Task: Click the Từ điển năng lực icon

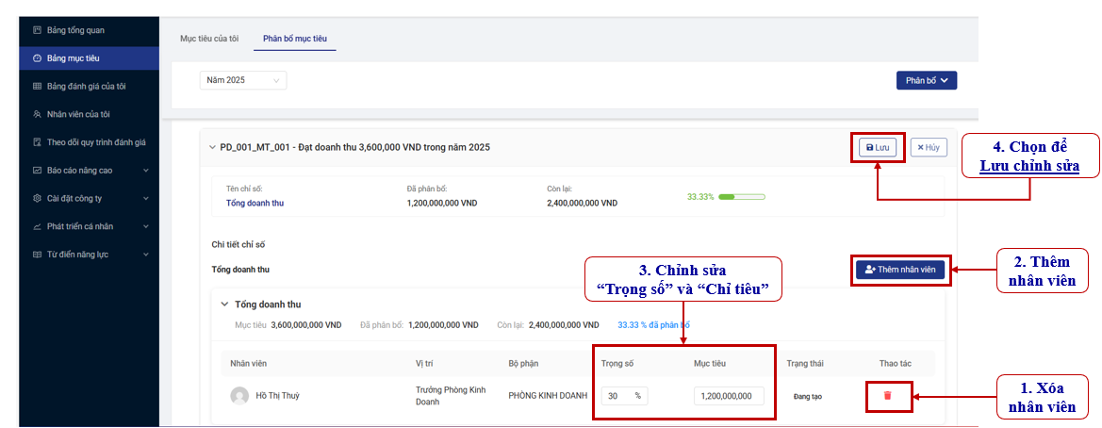Action: [x=37, y=255]
